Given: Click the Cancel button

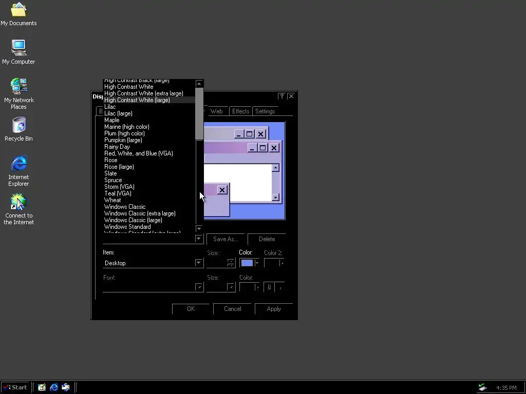Looking at the screenshot, I should tap(232, 309).
